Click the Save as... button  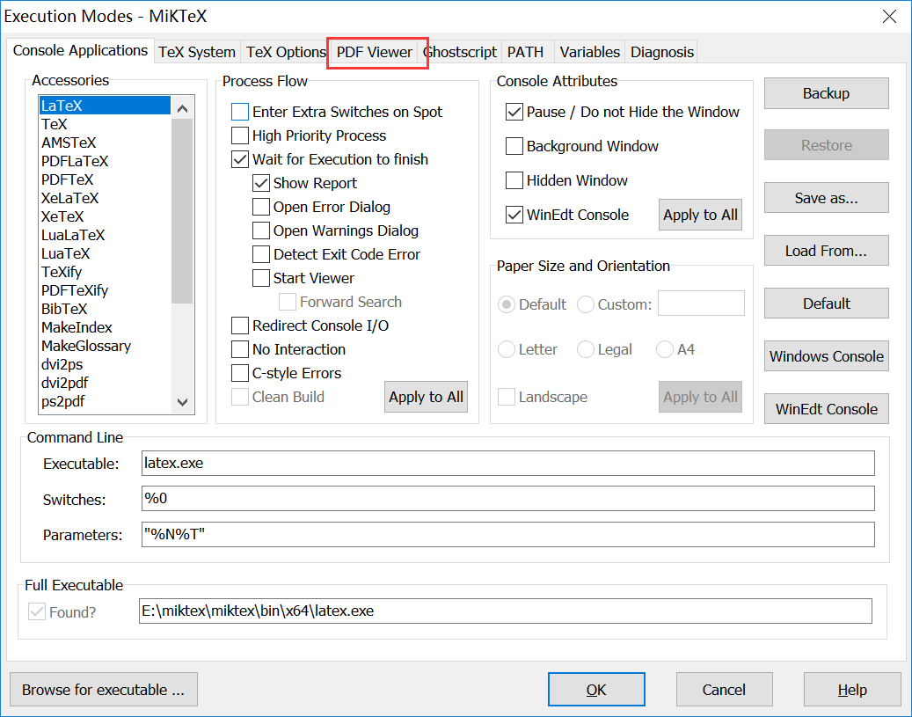(826, 198)
